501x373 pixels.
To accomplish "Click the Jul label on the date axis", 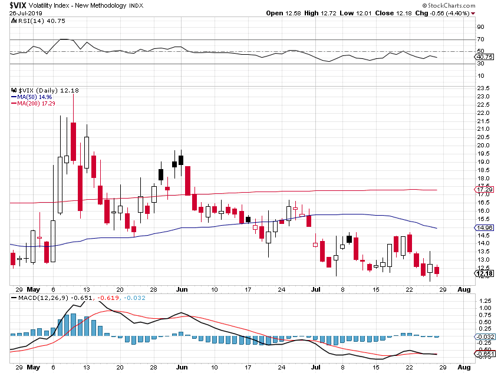I will (x=315, y=291).
